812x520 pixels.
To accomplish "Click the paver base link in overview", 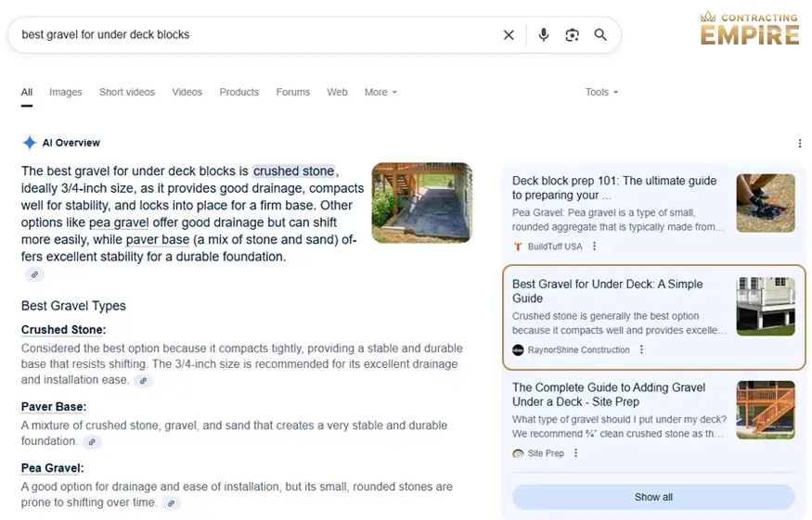I will click(x=158, y=239).
